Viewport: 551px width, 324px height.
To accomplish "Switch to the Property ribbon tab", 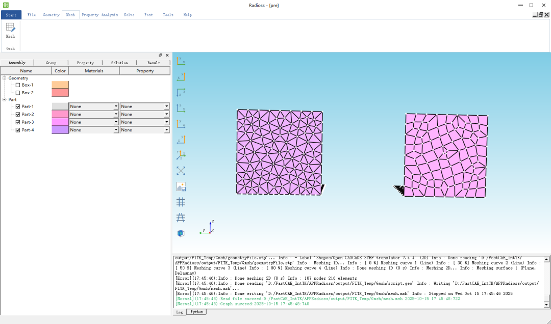I will (90, 15).
